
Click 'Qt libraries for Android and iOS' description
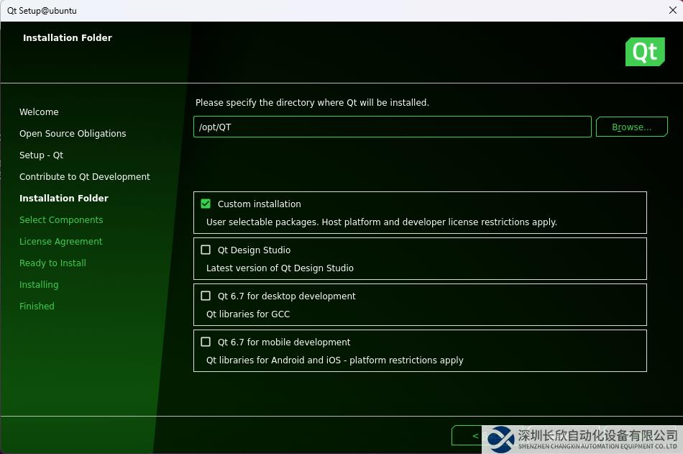334,360
